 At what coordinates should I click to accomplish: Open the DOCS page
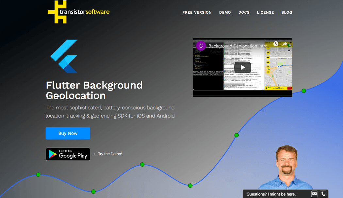click(244, 12)
